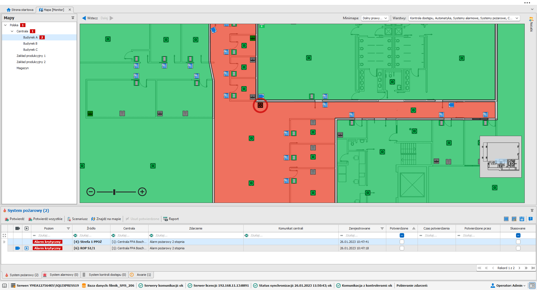537x290 pixels.
Task: Toggle Potwierdzone filter checkbox in search row
Action: point(402,235)
